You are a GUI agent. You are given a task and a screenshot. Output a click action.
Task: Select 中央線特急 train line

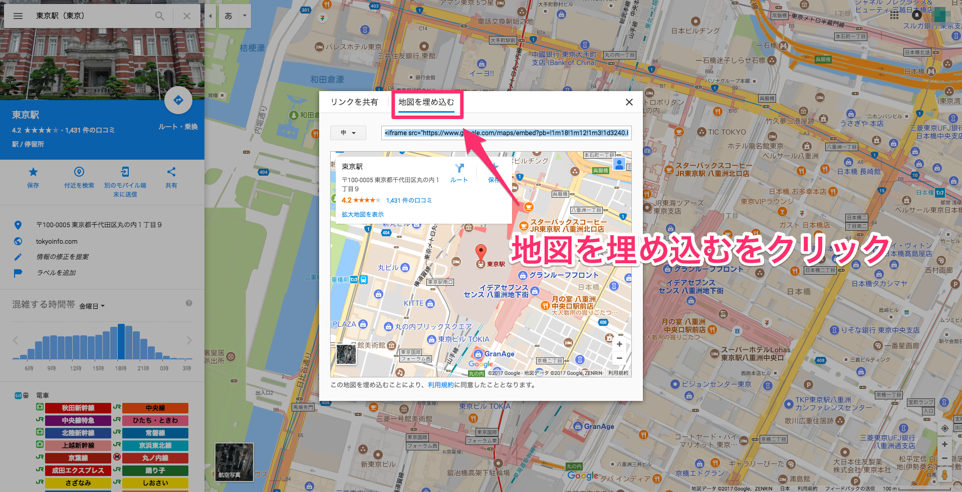coord(78,420)
